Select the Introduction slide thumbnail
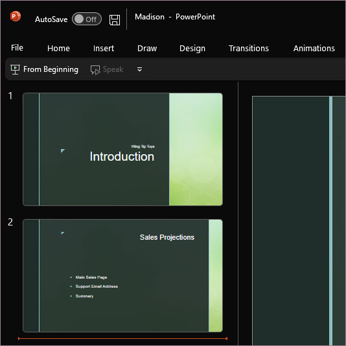 122,150
